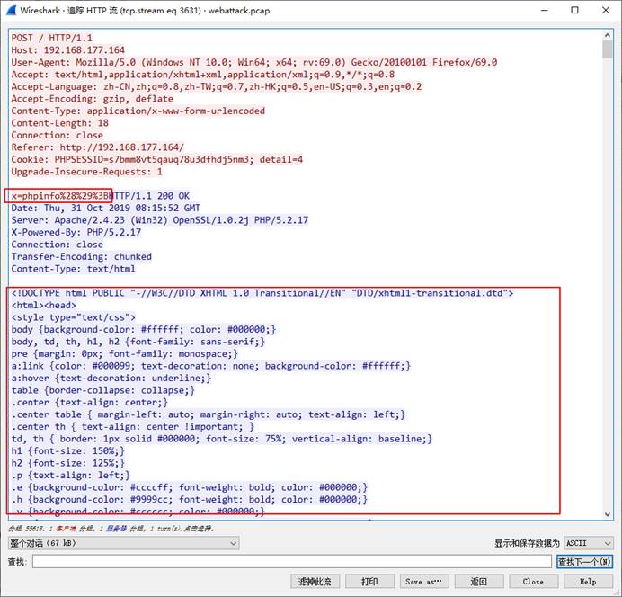Image resolution: width=622 pixels, height=597 pixels.
Task: Maximize the Wireshark stream window
Action: pyautogui.click(x=574, y=10)
